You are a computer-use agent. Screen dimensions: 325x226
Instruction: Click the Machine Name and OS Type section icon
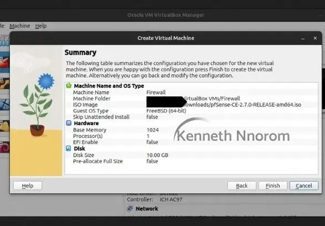tap(69, 86)
